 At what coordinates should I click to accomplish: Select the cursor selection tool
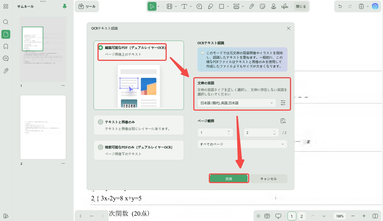pyautogui.click(x=152, y=6)
